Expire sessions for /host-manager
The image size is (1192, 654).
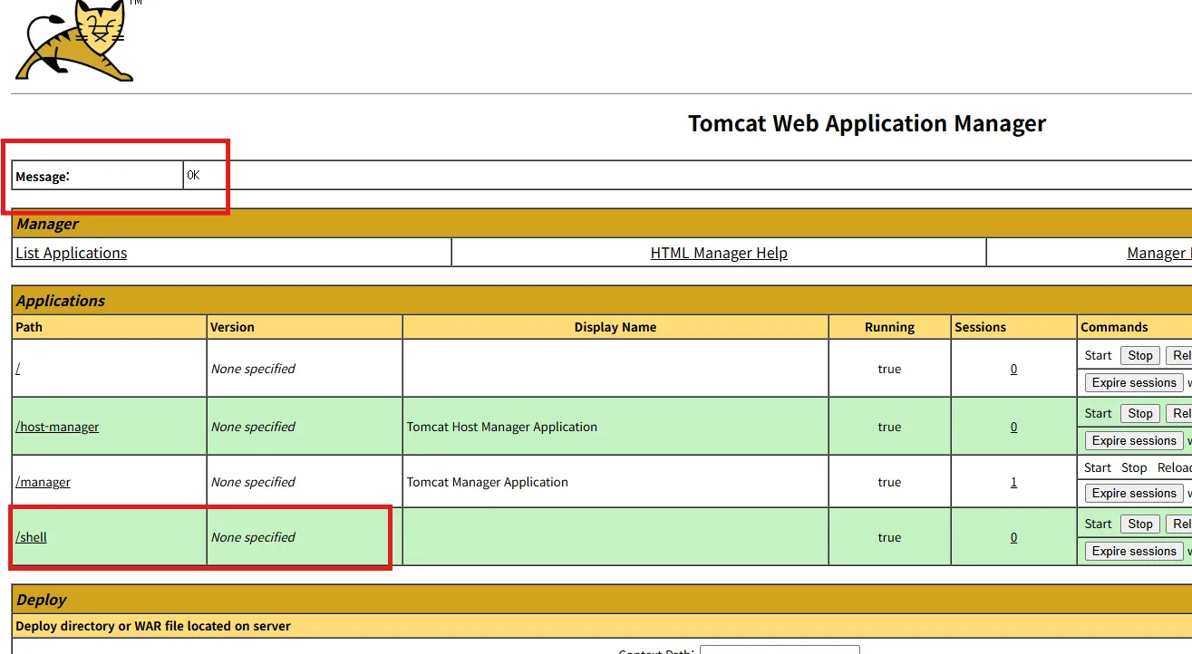click(x=1134, y=441)
